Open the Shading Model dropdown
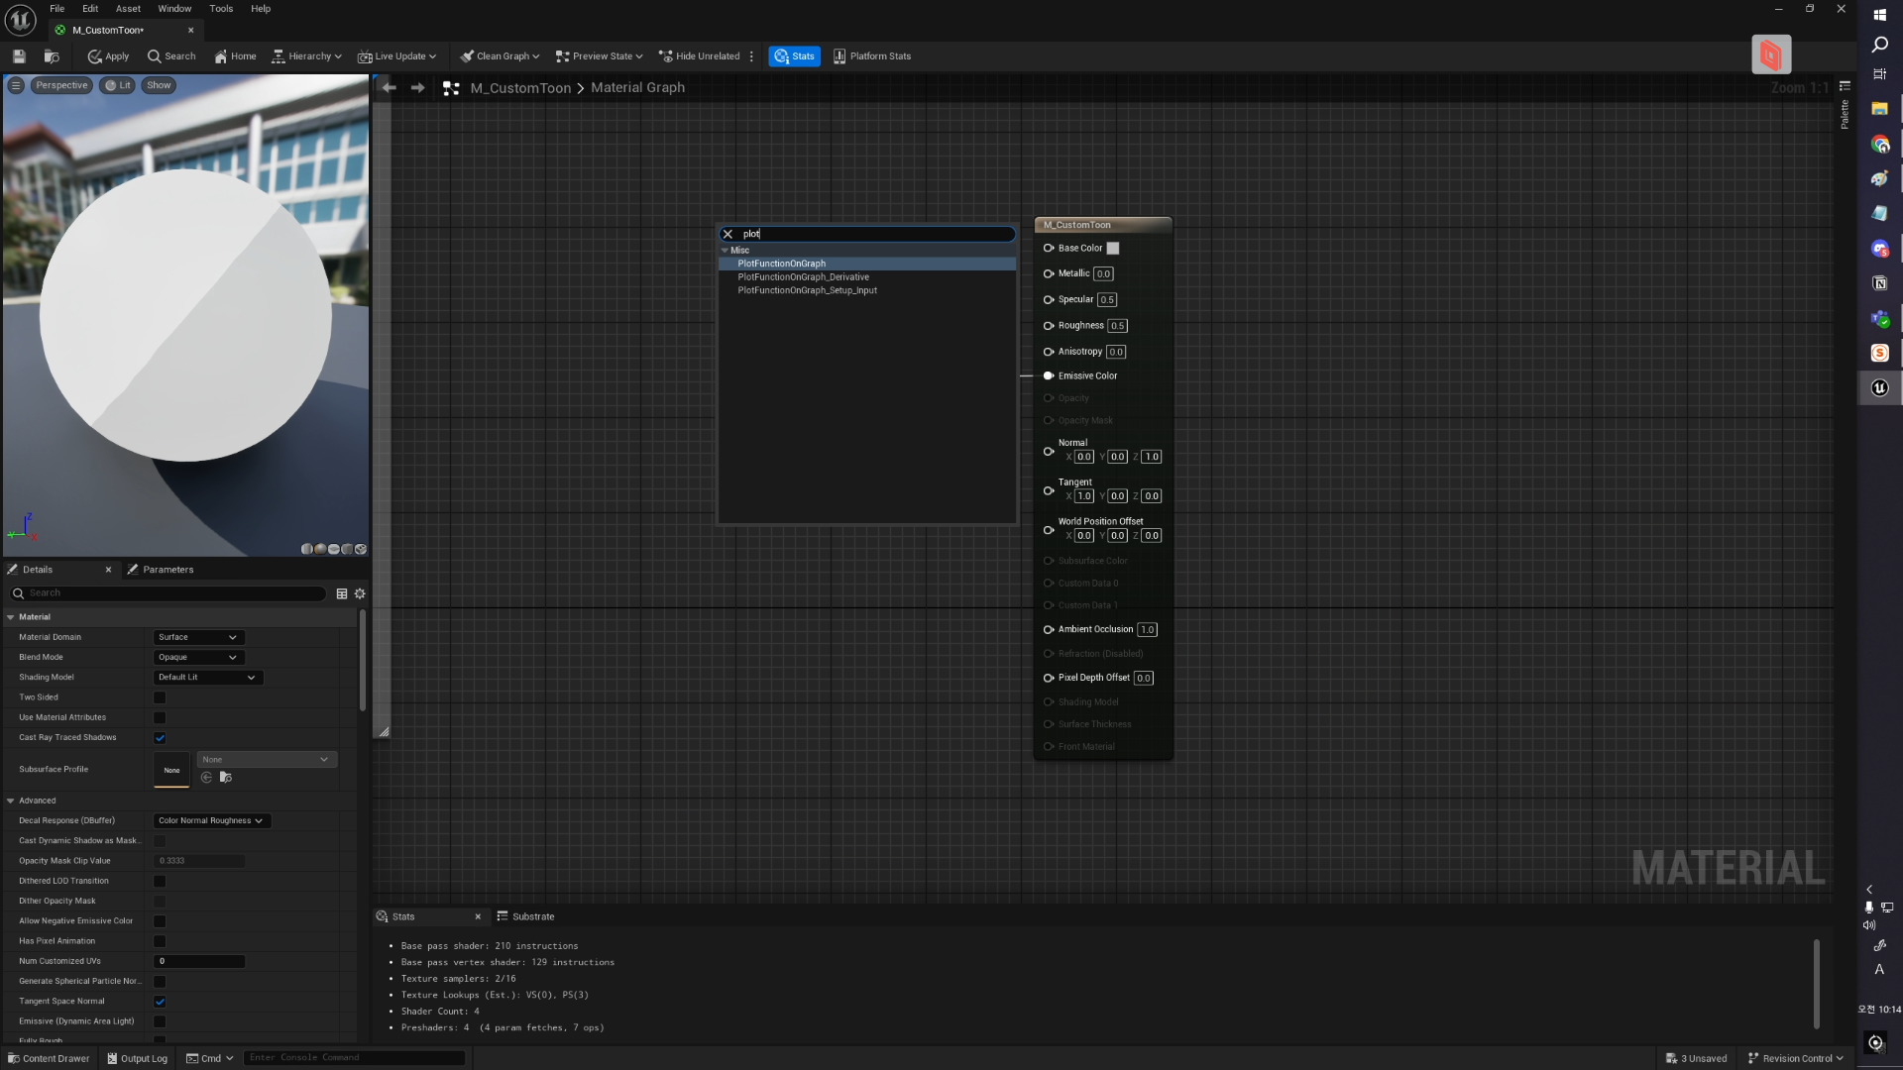Screen dimensions: 1903x1070 click(x=207, y=678)
